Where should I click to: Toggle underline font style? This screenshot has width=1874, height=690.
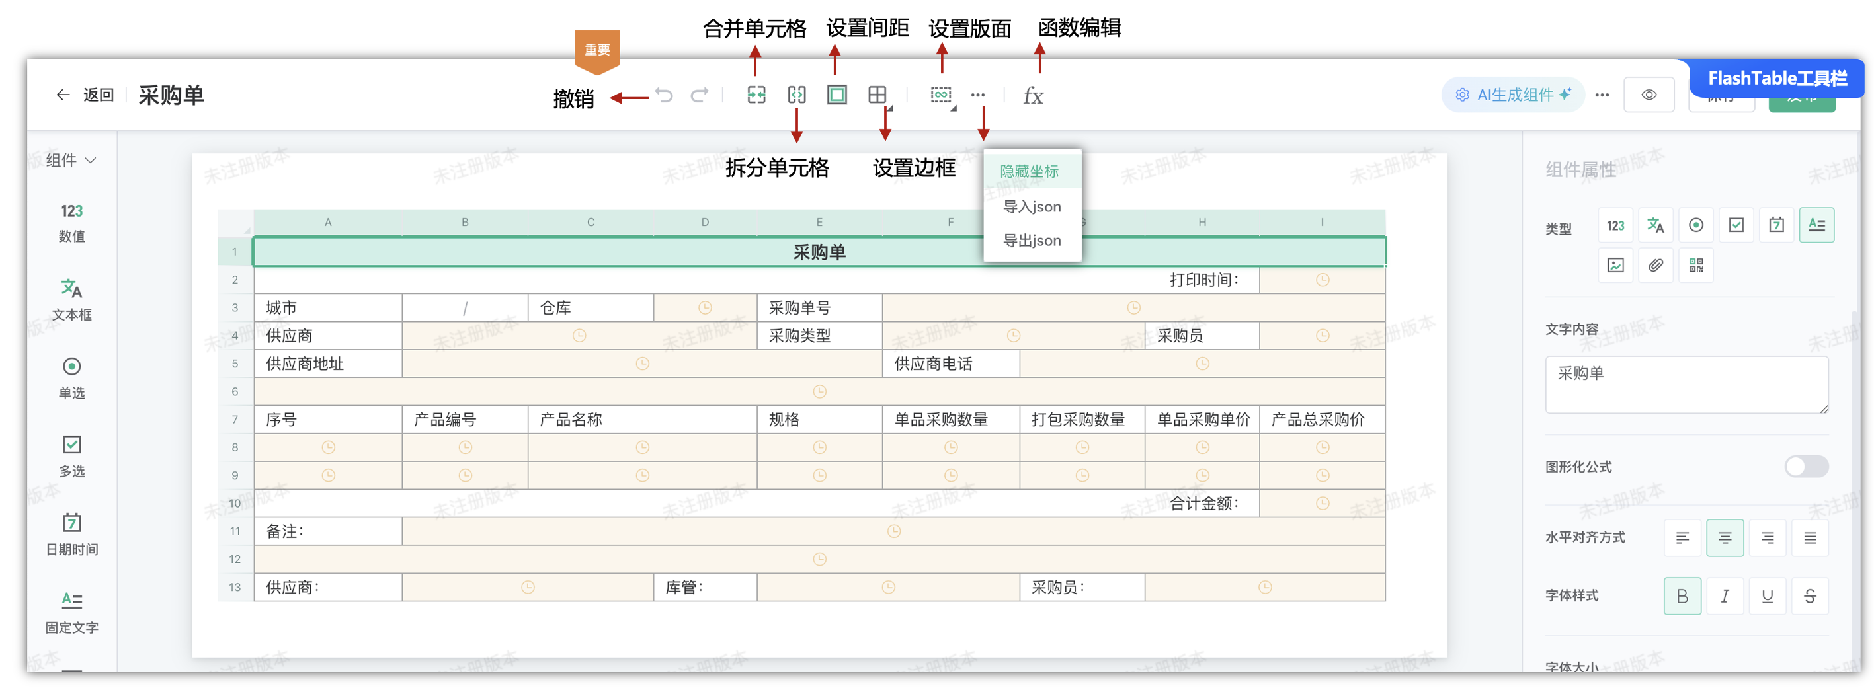point(1768,596)
